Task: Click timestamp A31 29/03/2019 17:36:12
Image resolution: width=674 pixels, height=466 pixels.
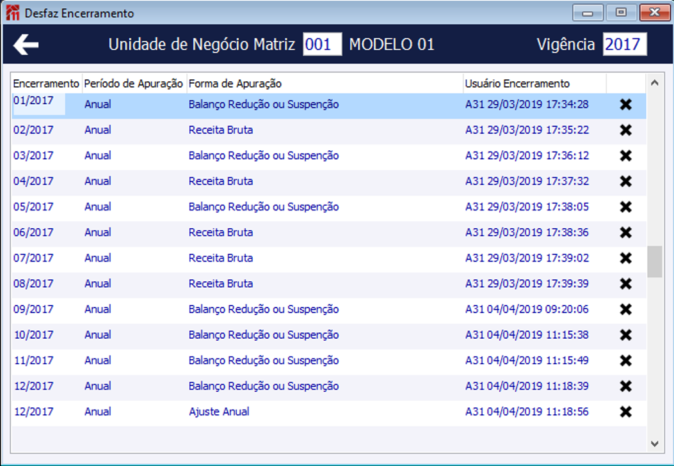Action: (x=527, y=155)
